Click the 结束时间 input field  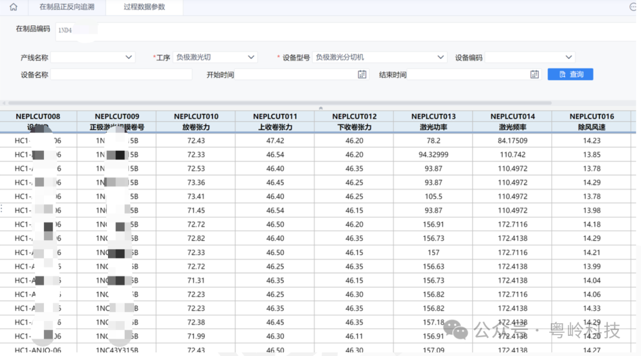[x=474, y=74]
